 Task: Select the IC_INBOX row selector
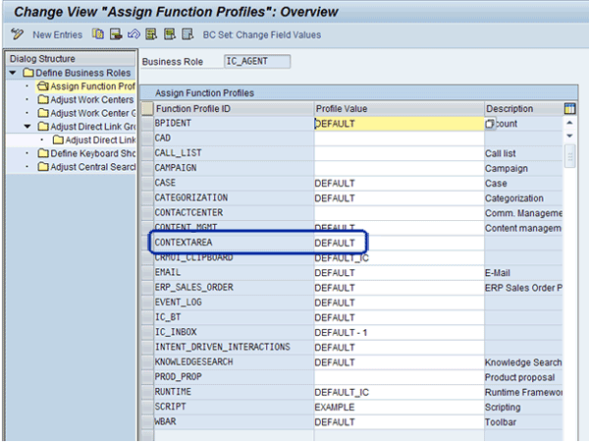point(147,333)
